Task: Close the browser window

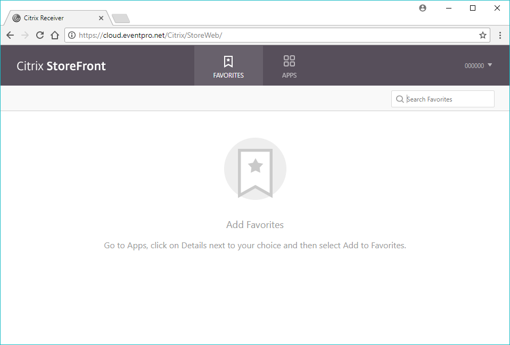Action: pos(497,8)
